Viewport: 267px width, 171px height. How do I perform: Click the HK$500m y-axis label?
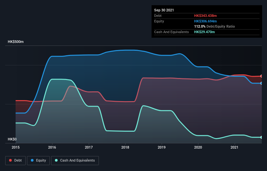click(x=16, y=42)
